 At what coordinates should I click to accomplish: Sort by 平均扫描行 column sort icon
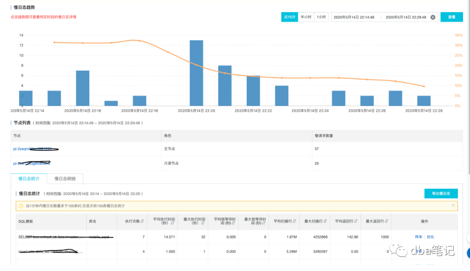(x=294, y=221)
